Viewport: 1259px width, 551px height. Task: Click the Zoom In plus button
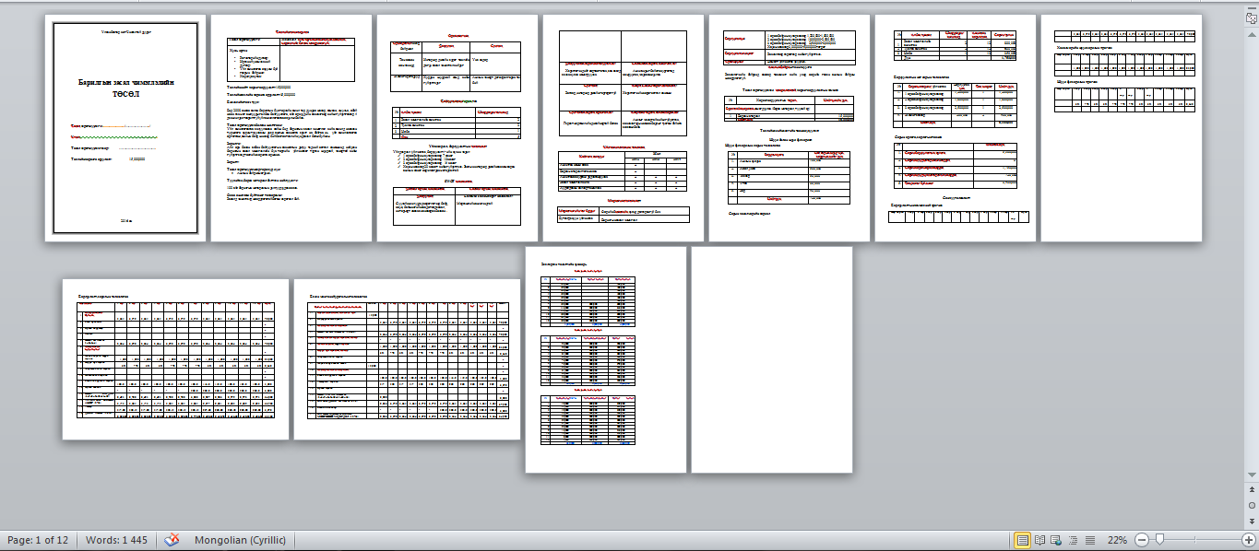(x=1248, y=540)
